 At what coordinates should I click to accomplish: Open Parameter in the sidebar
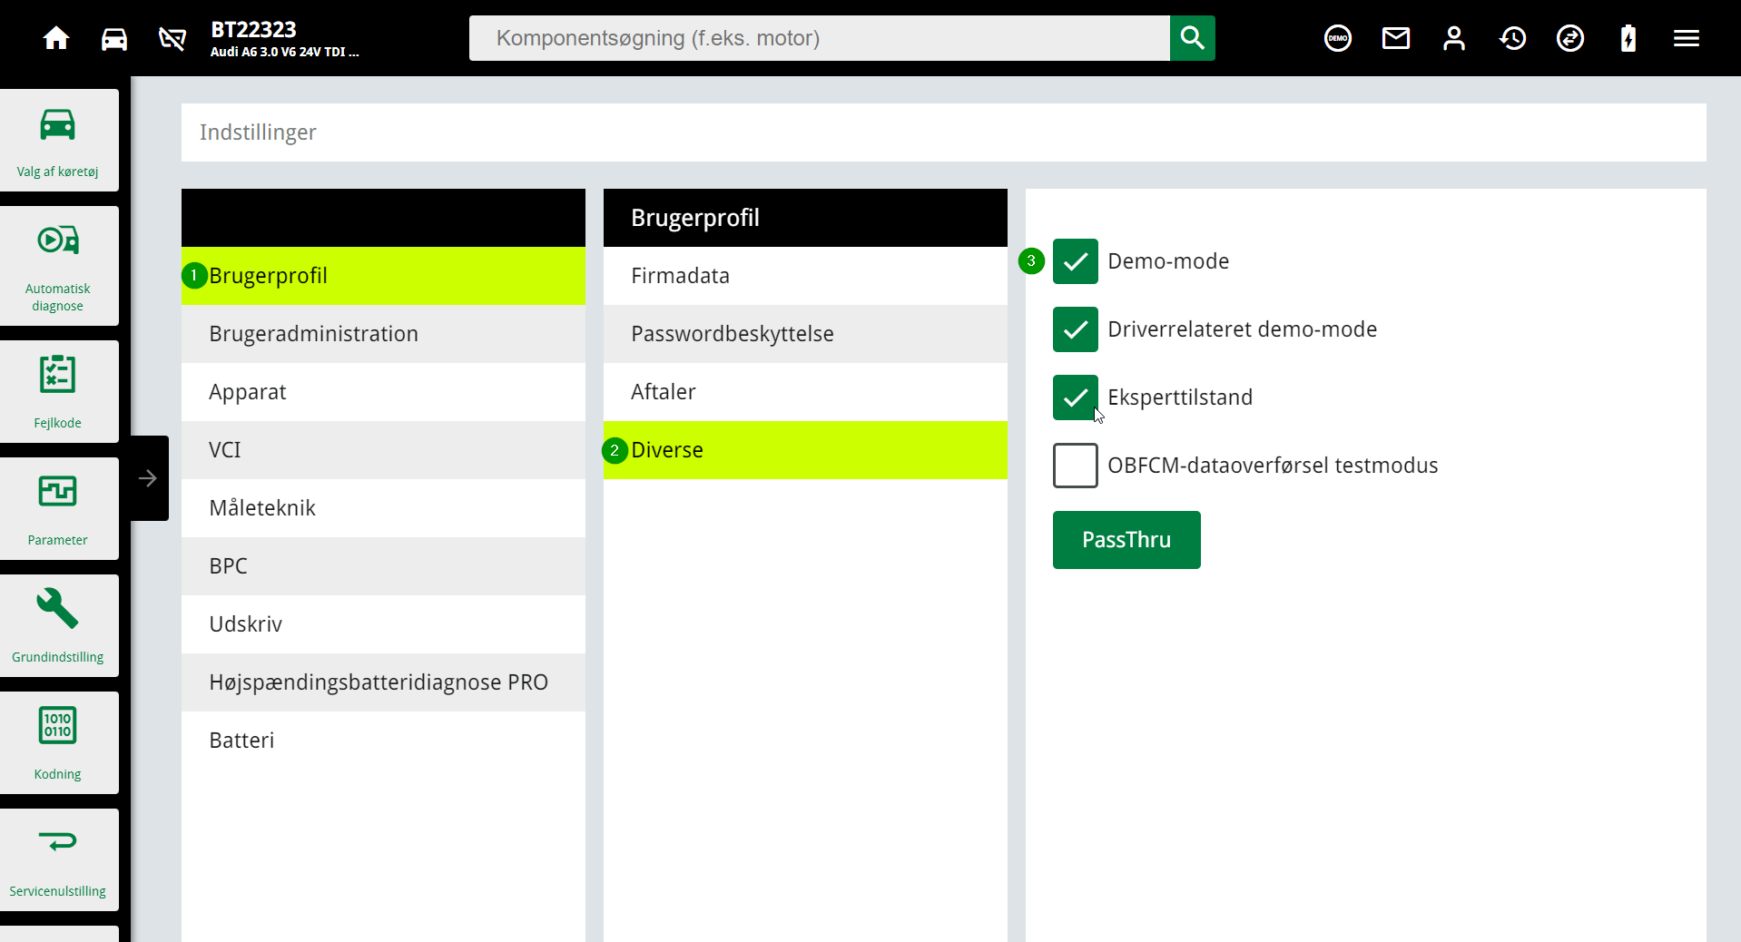[x=58, y=508]
